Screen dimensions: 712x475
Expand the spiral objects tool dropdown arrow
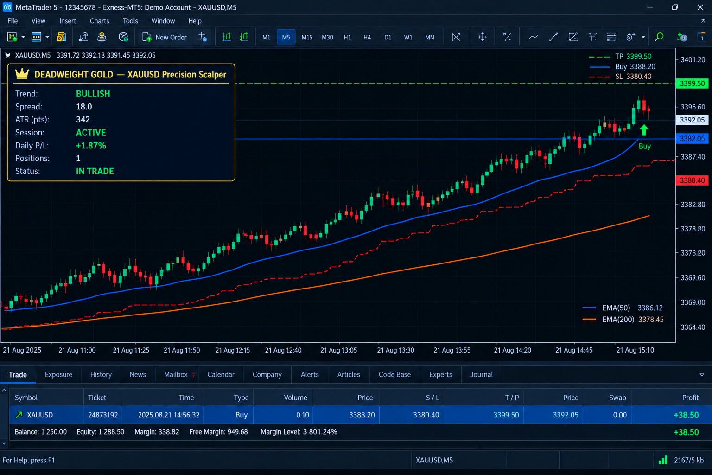(643, 37)
